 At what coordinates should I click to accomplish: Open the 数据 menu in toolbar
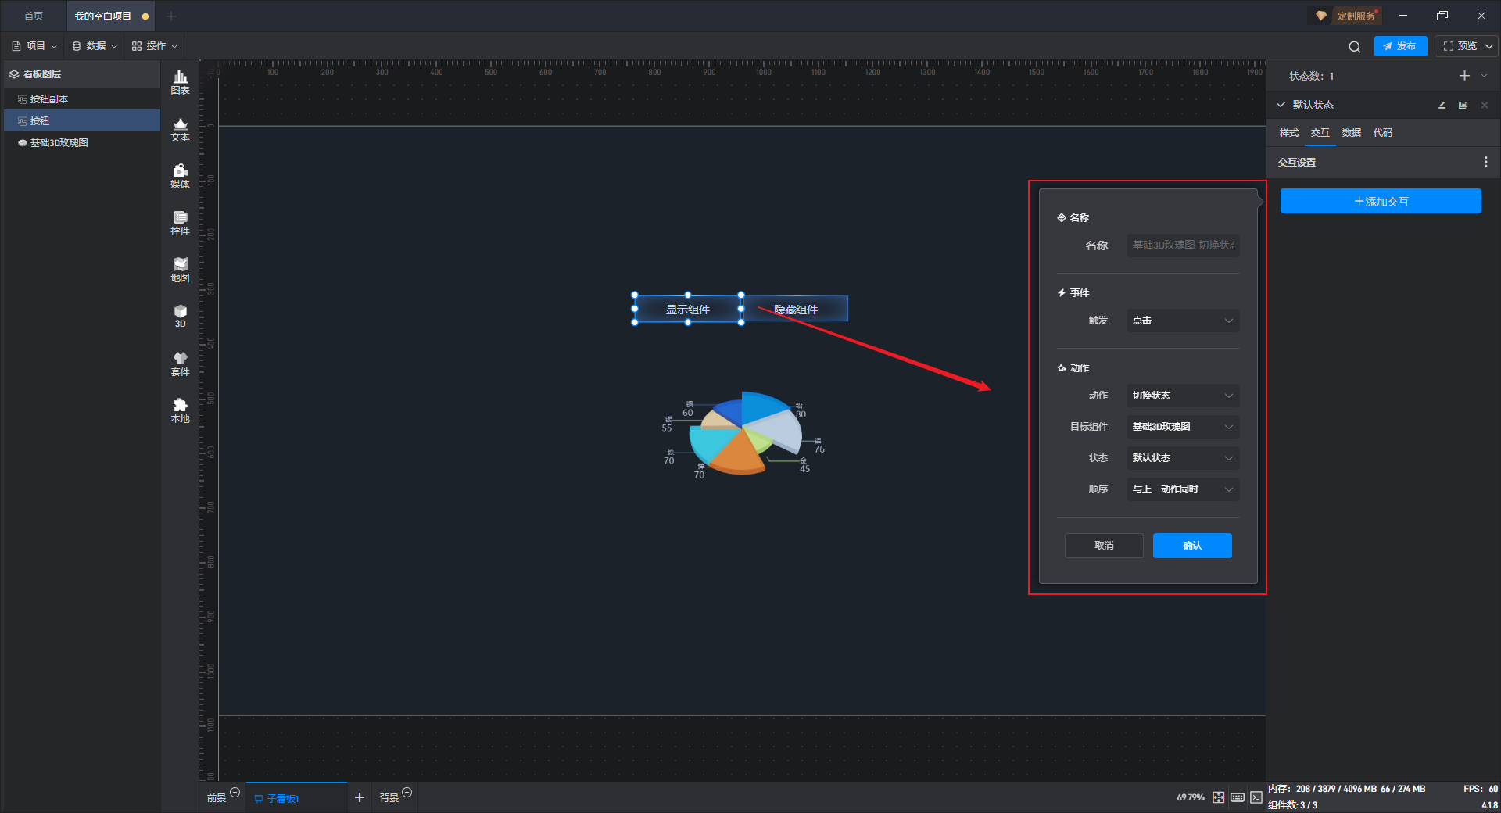click(95, 46)
